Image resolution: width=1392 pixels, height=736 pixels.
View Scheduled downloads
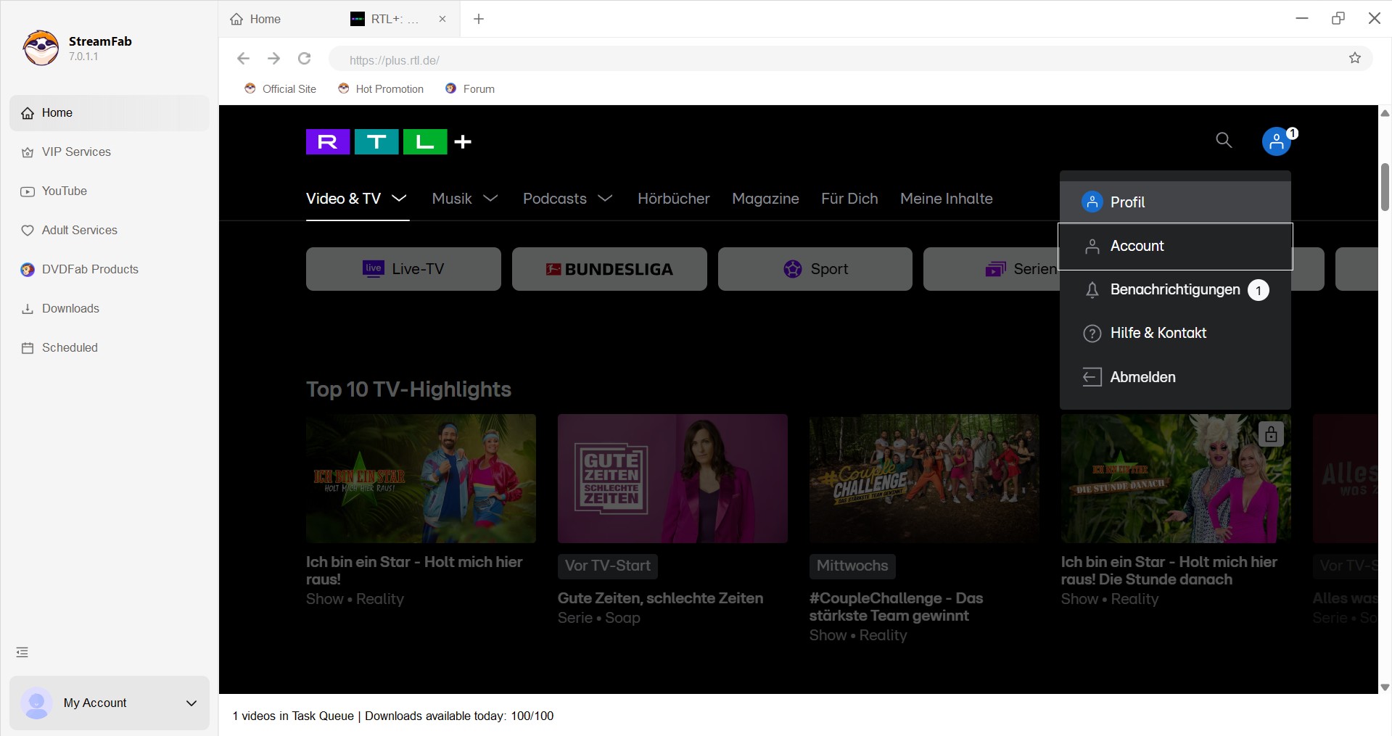(69, 347)
